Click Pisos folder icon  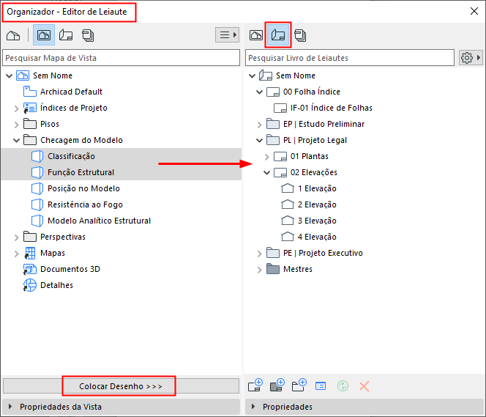[x=30, y=124]
